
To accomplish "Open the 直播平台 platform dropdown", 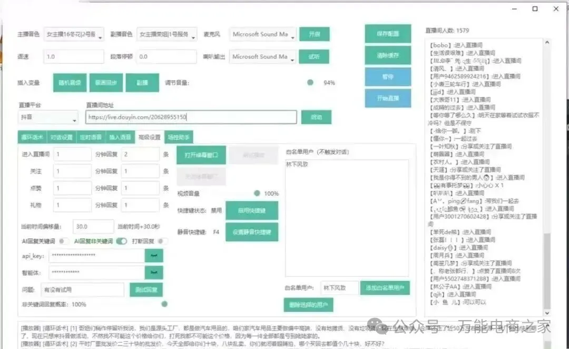I will pyautogui.click(x=48, y=117).
